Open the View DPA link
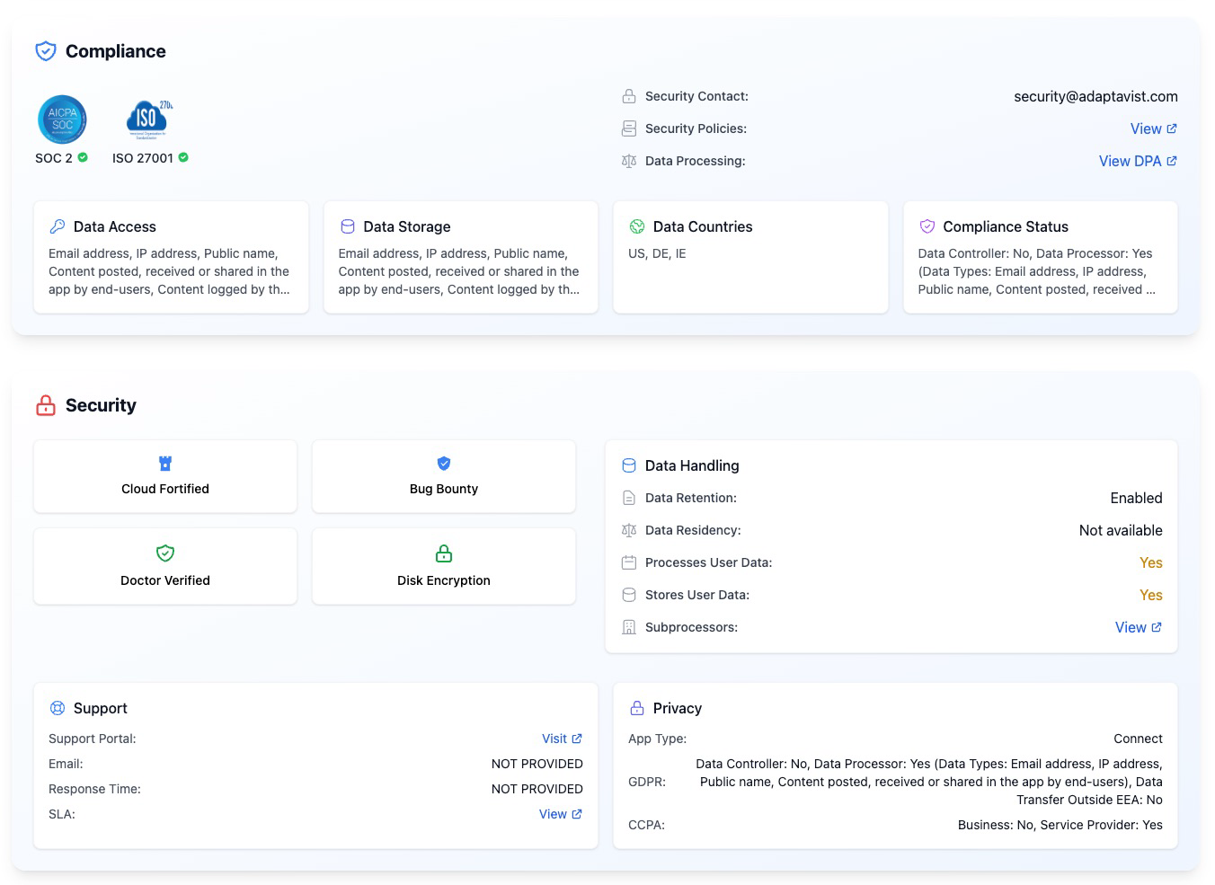1215x885 pixels. coord(1137,161)
